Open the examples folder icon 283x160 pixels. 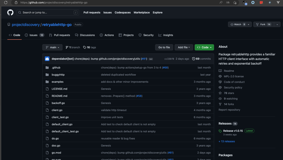pyautogui.click(x=47, y=82)
